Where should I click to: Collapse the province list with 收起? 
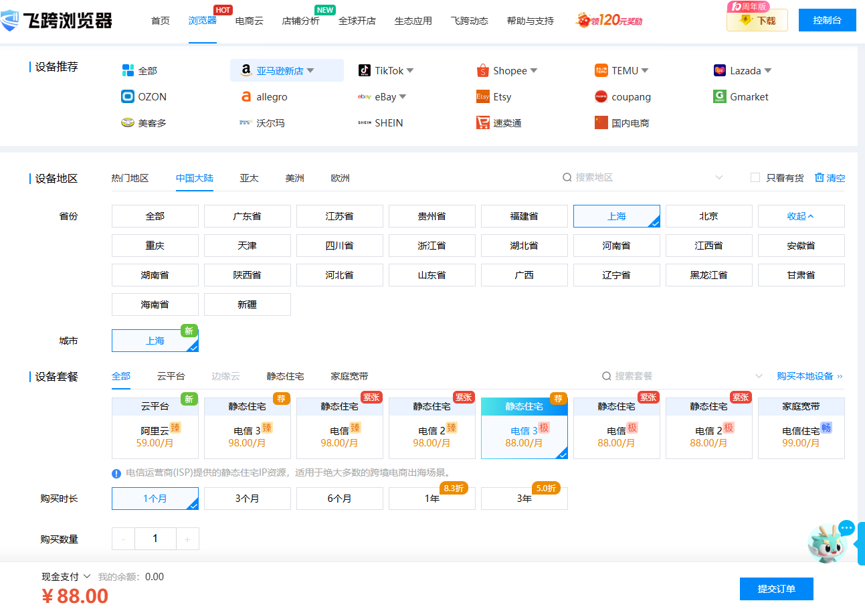coord(801,216)
